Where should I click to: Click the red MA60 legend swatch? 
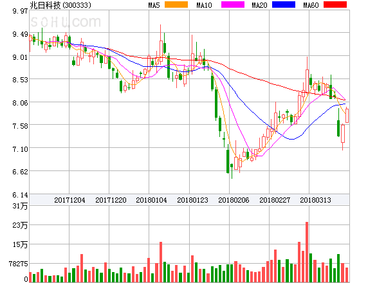[x=335, y=5]
